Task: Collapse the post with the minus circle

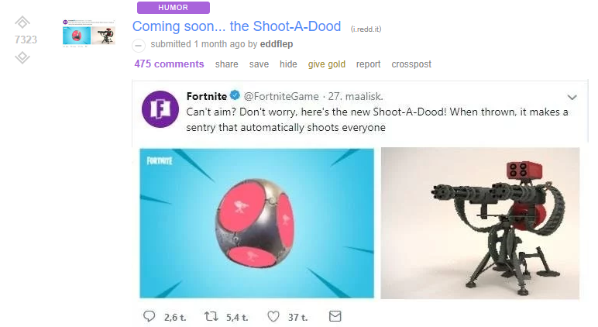Action: [x=139, y=46]
